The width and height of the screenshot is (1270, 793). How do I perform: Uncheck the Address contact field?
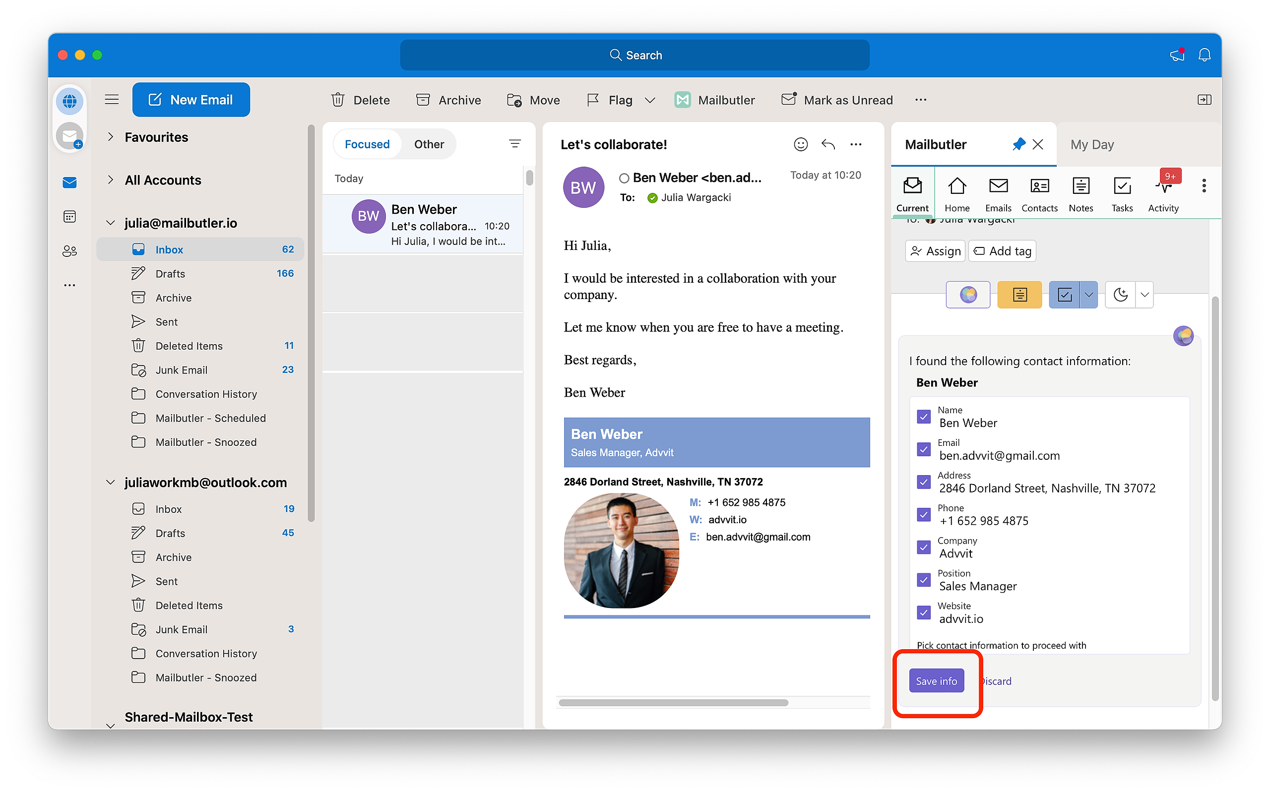(924, 482)
